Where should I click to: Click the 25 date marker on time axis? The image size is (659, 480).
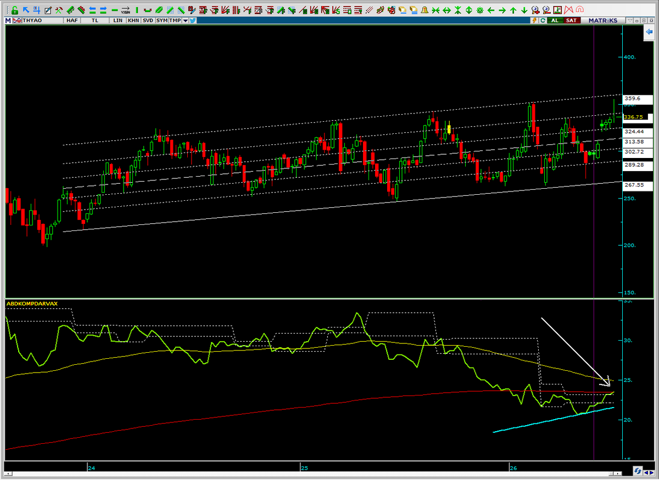point(305,467)
